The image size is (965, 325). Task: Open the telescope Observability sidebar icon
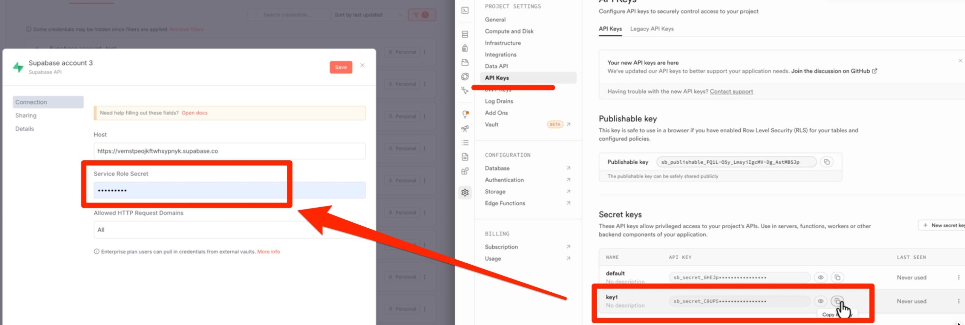coord(465,129)
